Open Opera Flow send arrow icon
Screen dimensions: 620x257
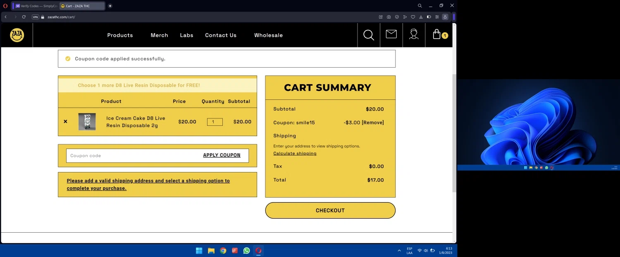(x=405, y=17)
